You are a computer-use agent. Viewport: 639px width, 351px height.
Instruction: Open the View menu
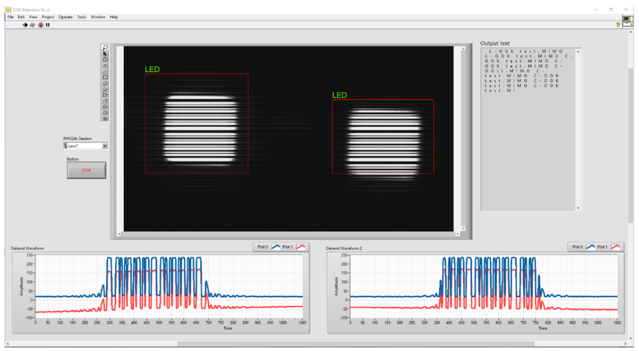33,17
